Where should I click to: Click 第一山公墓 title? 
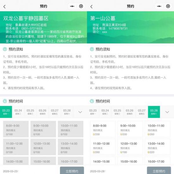coord(103,18)
